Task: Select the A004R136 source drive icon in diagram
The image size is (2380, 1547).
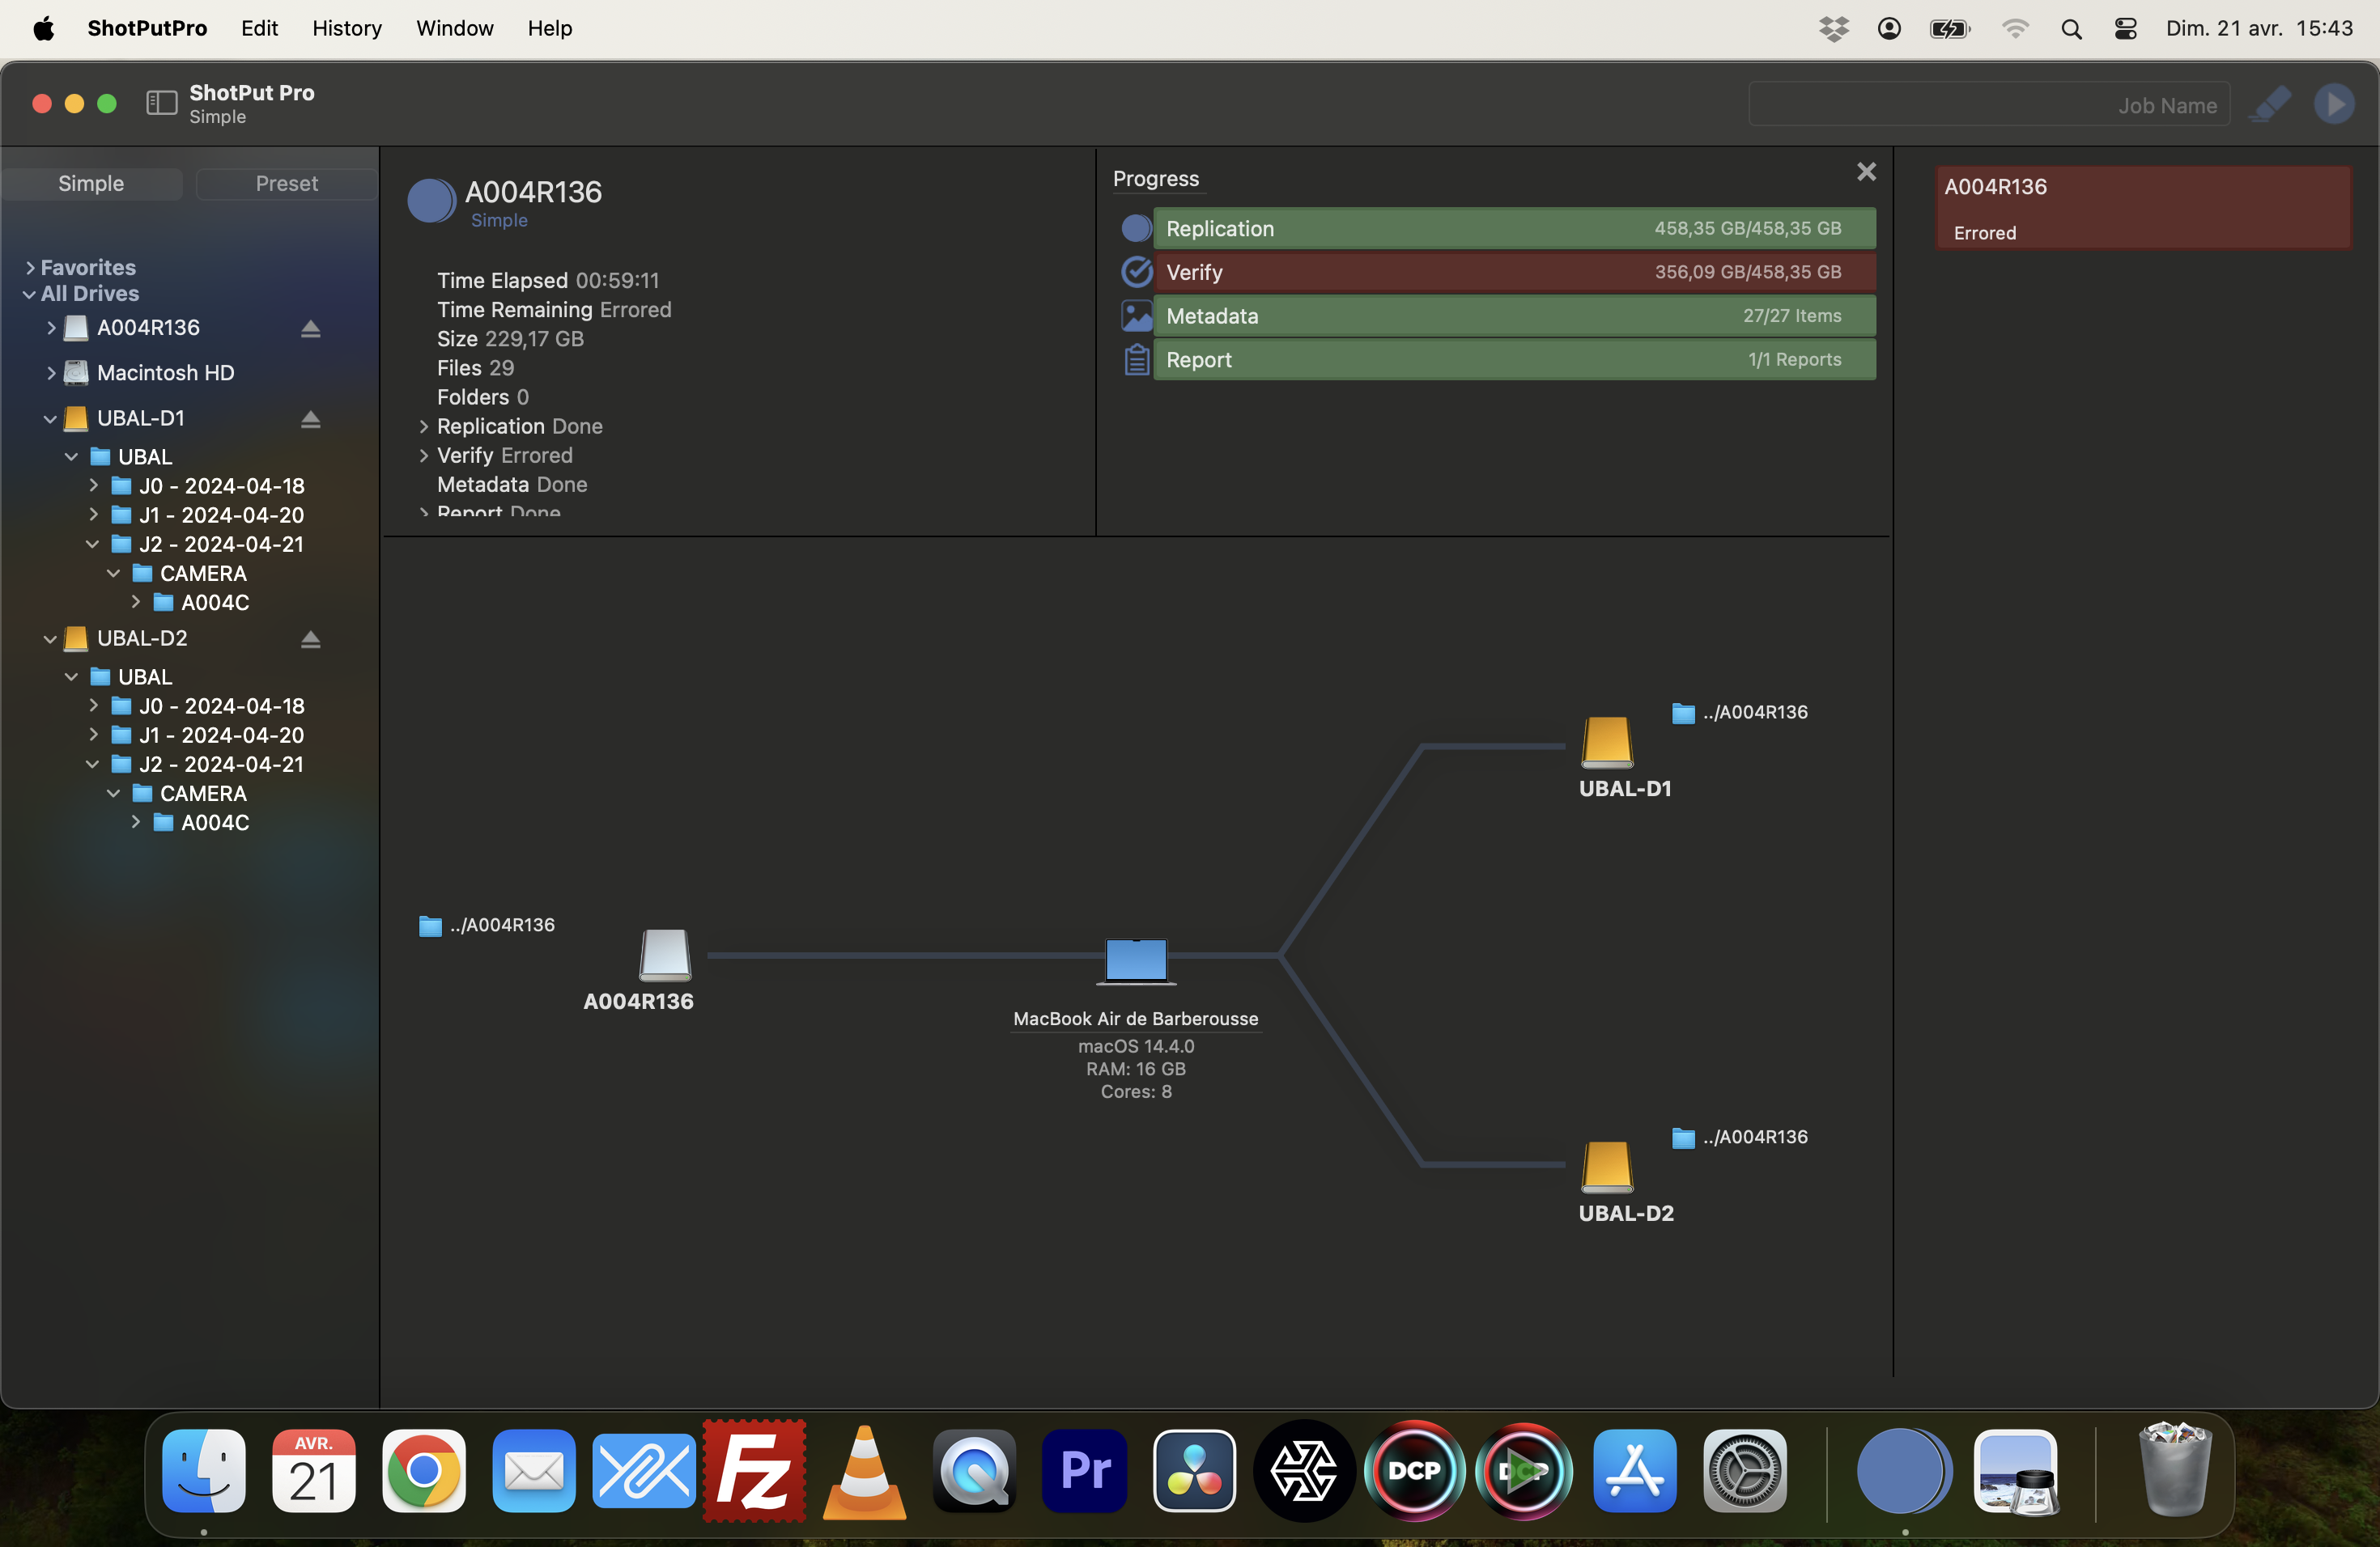Action: tap(665, 955)
